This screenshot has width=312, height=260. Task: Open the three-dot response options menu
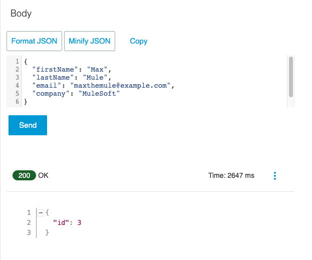[x=274, y=176]
